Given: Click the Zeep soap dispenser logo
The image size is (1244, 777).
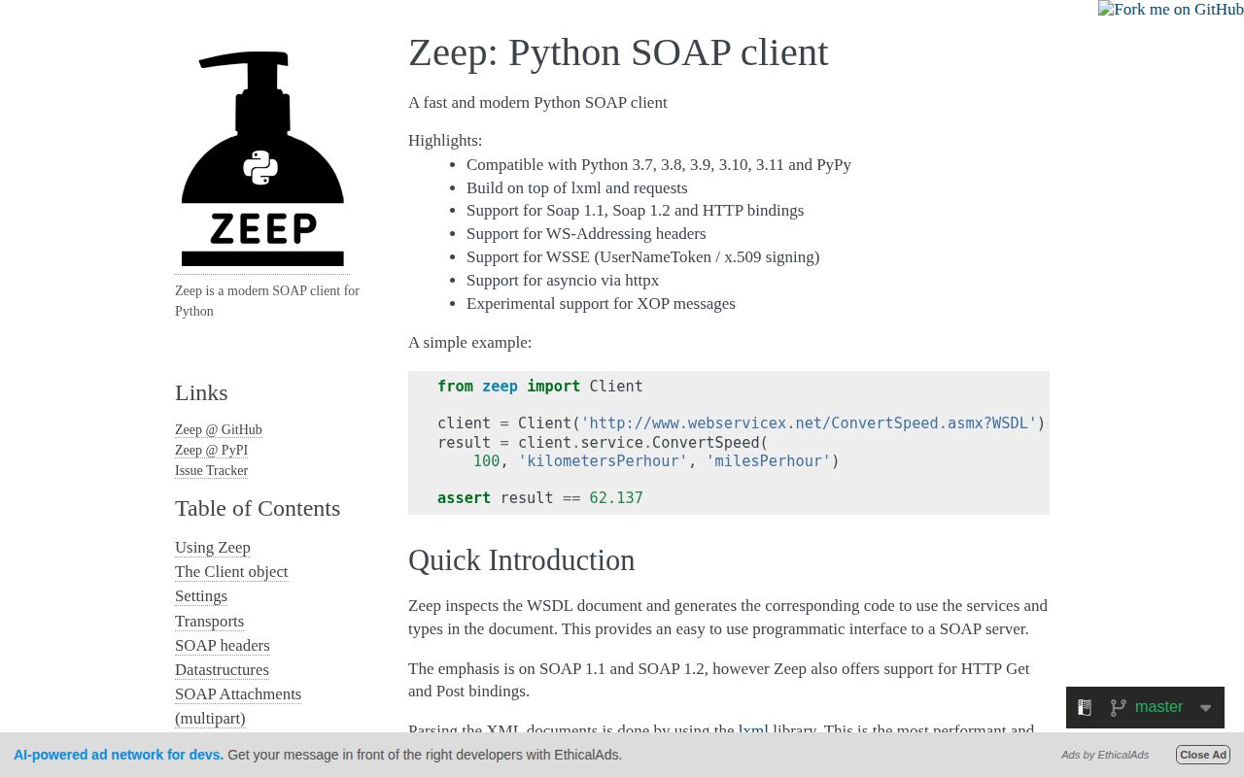Looking at the screenshot, I should pyautogui.click(x=262, y=158).
